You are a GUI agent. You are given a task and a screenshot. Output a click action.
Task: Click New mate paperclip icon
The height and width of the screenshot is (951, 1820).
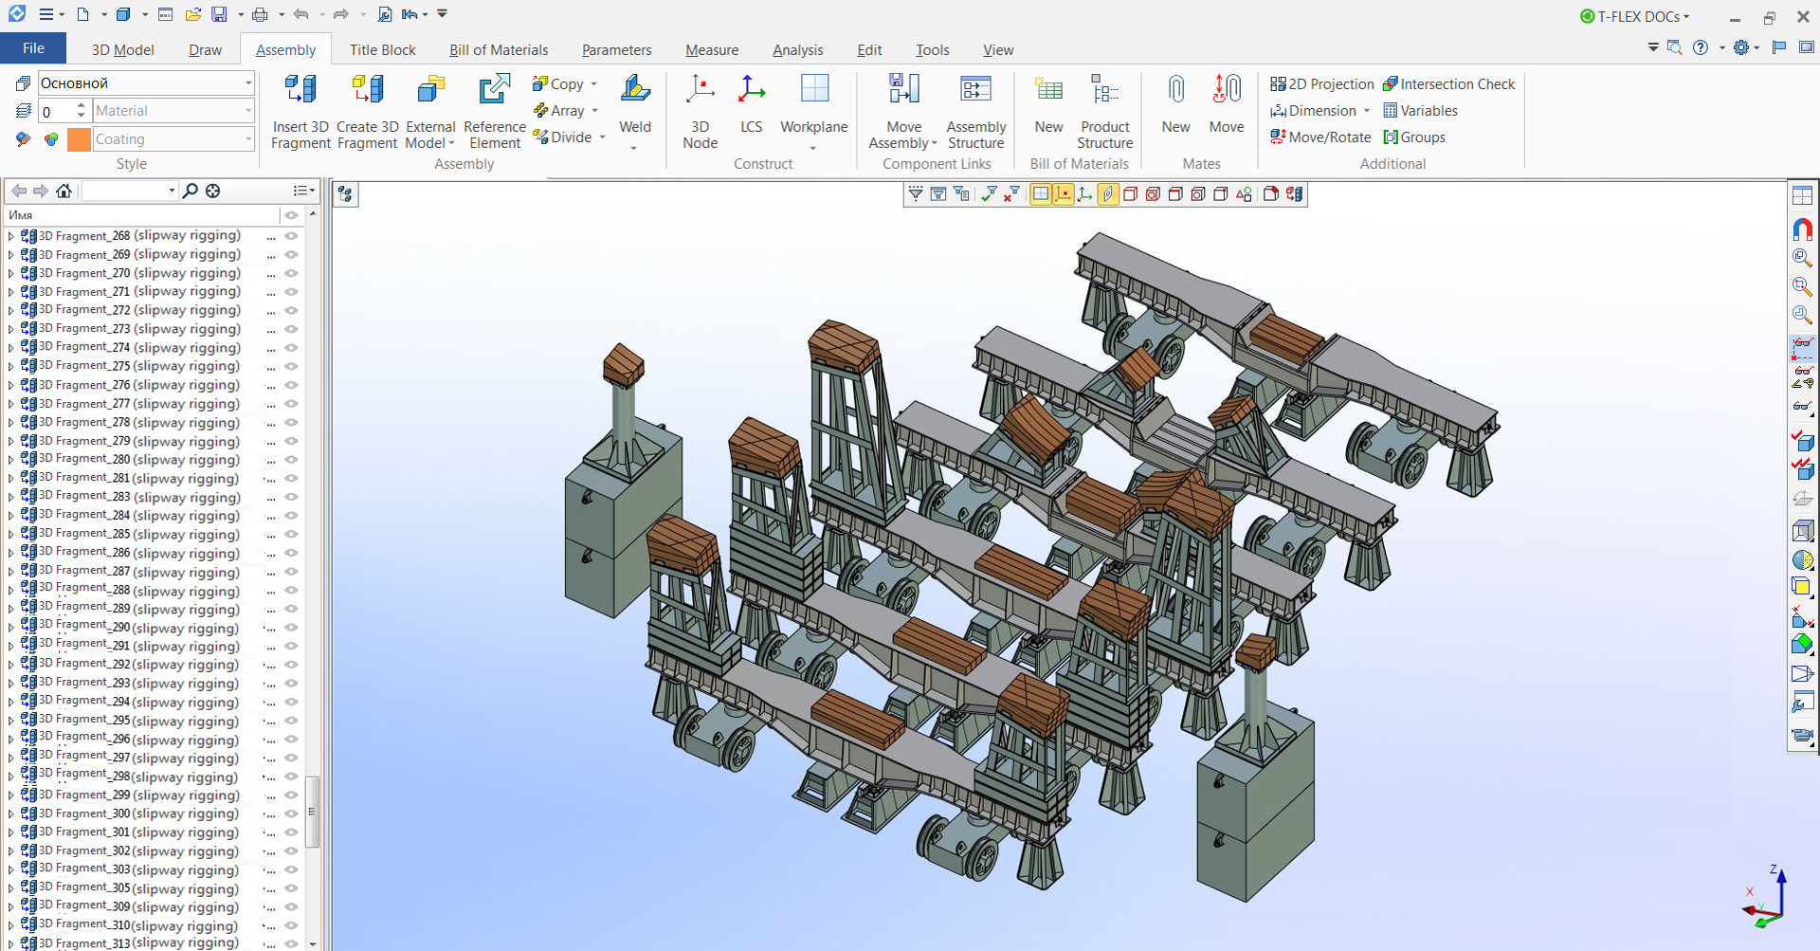coord(1175,89)
